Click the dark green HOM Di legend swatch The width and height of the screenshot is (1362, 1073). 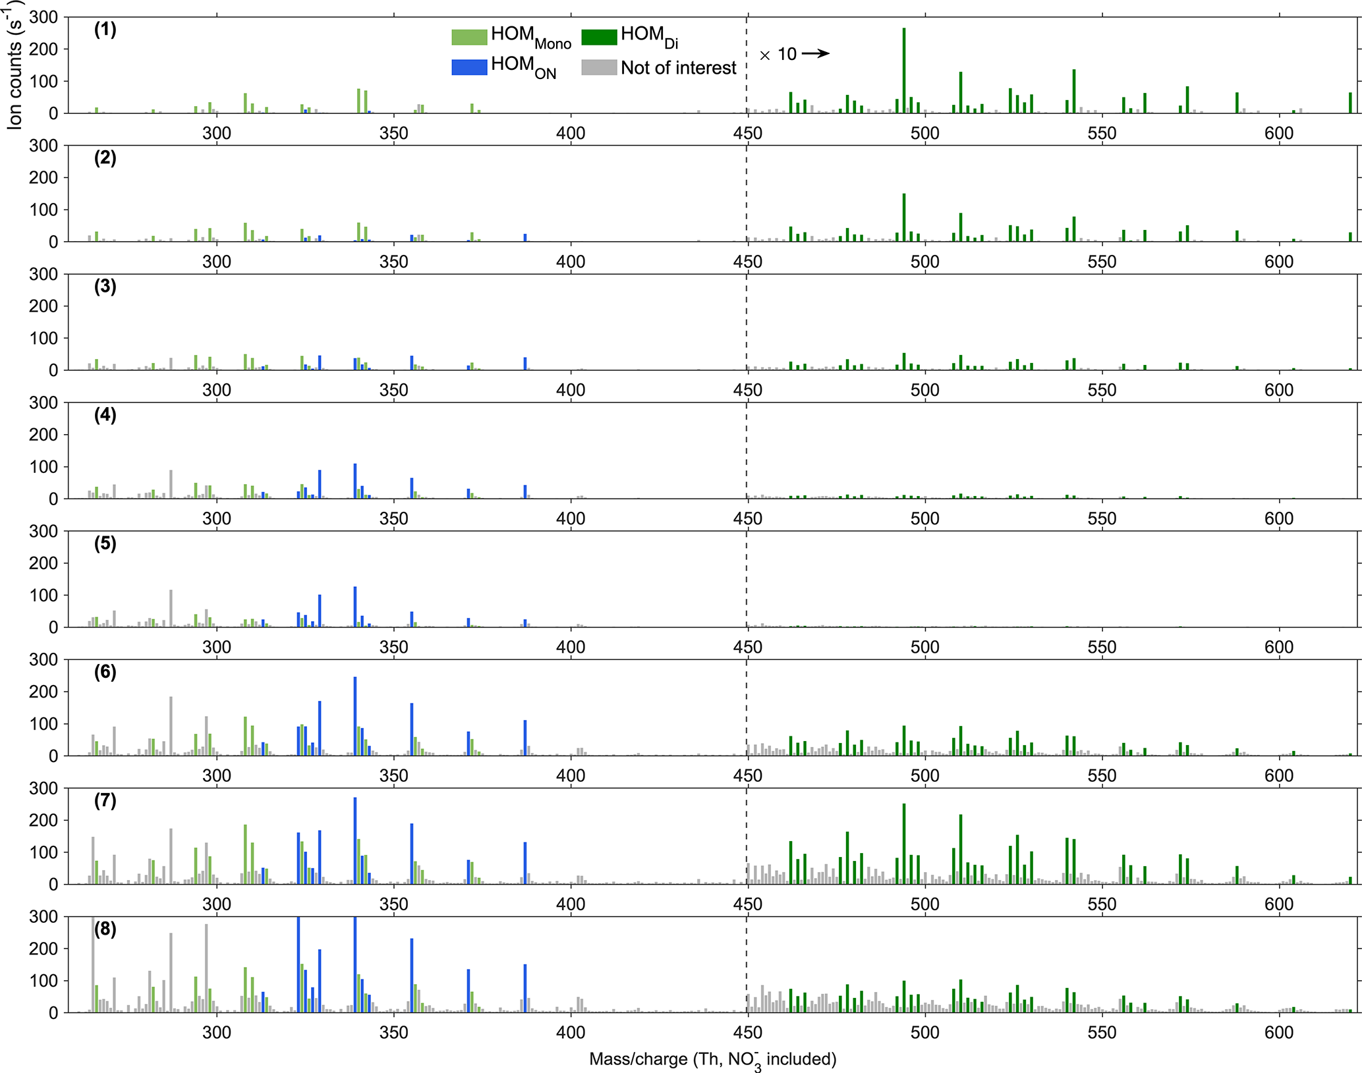pos(598,37)
